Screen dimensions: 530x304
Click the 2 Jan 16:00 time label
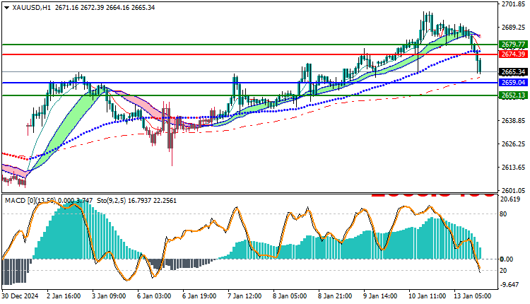click(x=64, y=296)
